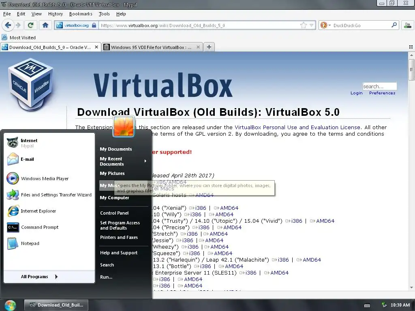Click i386 link for Precise

[x=204, y=228]
